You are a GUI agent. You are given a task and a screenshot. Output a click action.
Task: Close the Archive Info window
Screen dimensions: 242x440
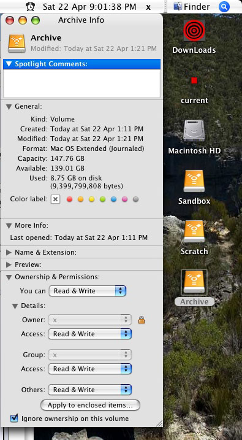tap(10, 20)
